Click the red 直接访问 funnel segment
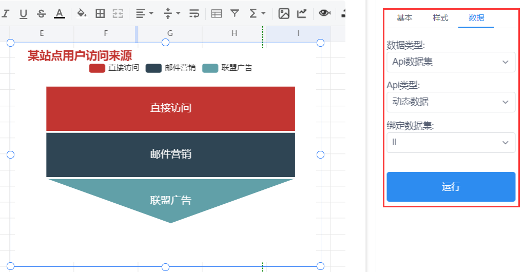 click(x=170, y=109)
